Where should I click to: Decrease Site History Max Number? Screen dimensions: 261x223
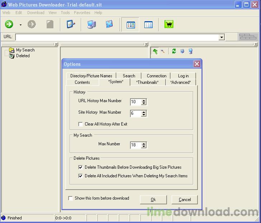(144, 115)
